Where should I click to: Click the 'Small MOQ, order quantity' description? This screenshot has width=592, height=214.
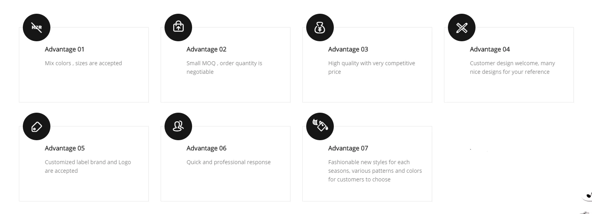click(x=224, y=68)
